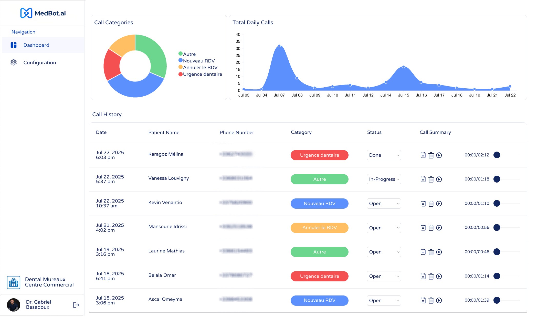The width and height of the screenshot is (537, 318).
Task: Click the Urgence dentaire category badge
Action: 319,155
